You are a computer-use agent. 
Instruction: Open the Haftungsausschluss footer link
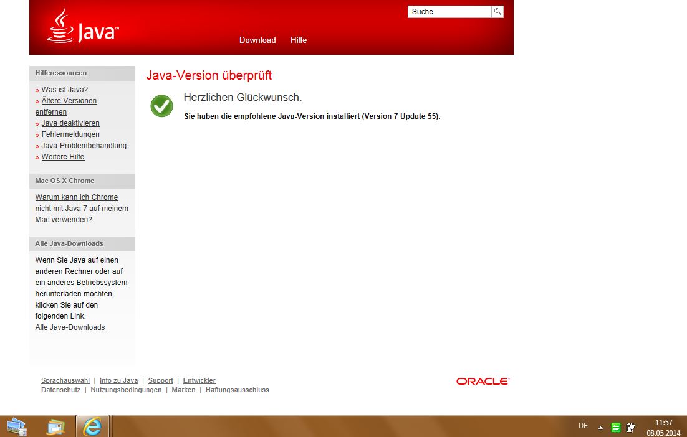coord(238,390)
